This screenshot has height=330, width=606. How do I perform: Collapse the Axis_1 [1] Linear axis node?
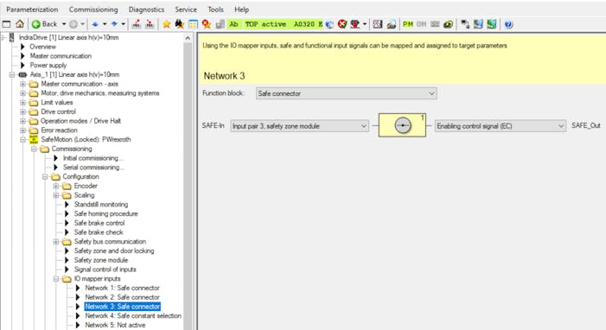pos(12,74)
